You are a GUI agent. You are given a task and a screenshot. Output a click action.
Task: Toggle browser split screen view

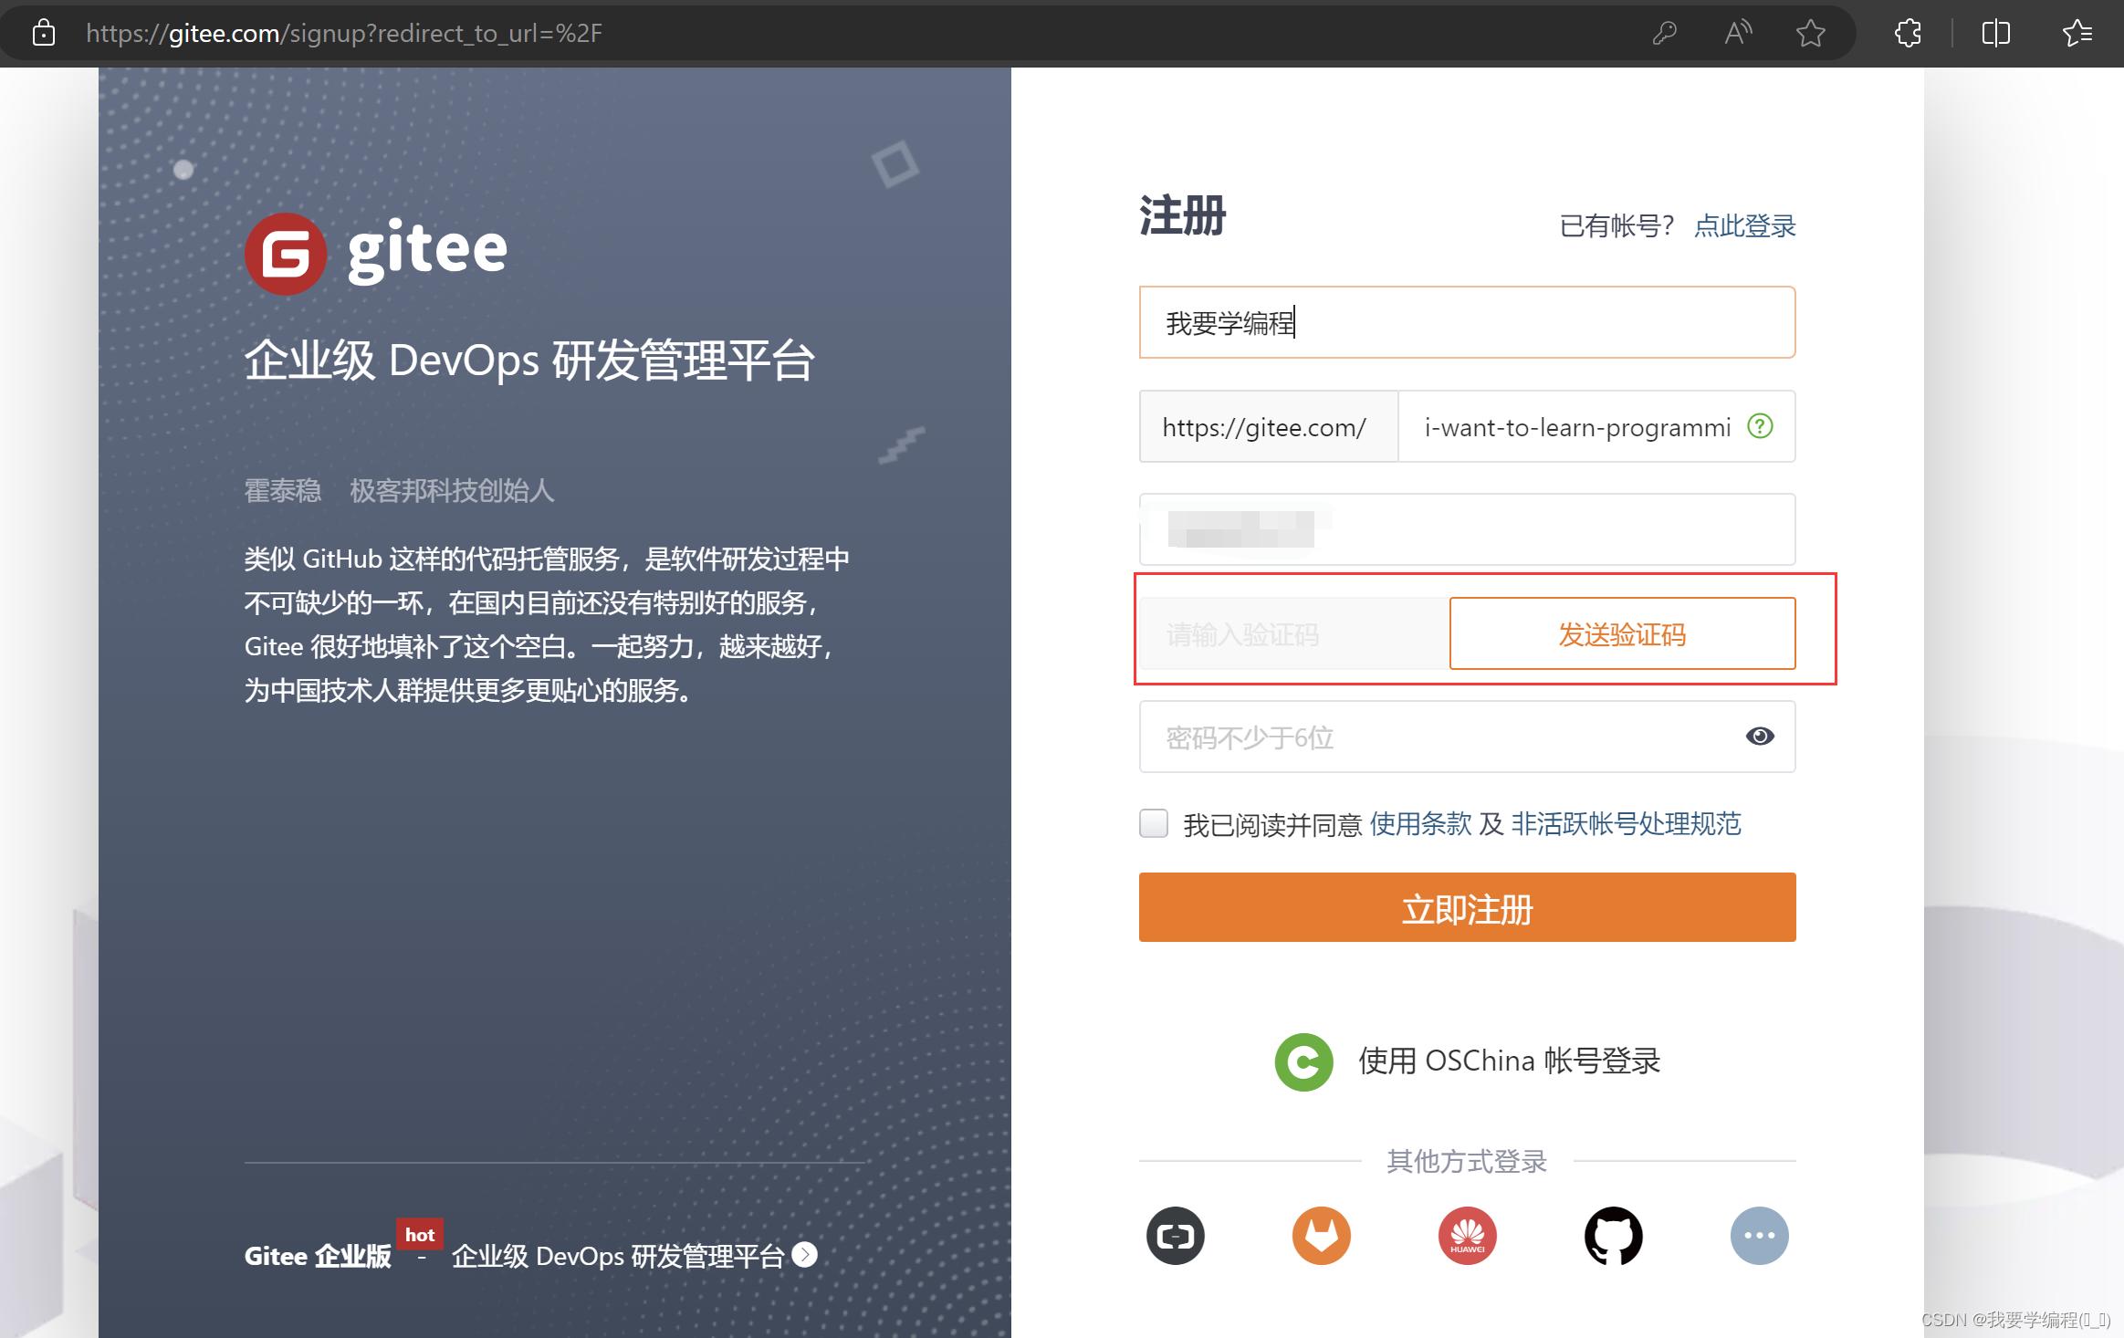click(1996, 34)
